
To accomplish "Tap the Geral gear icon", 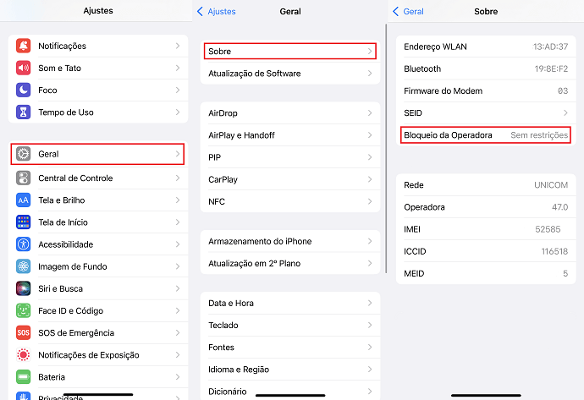I will pos(23,154).
